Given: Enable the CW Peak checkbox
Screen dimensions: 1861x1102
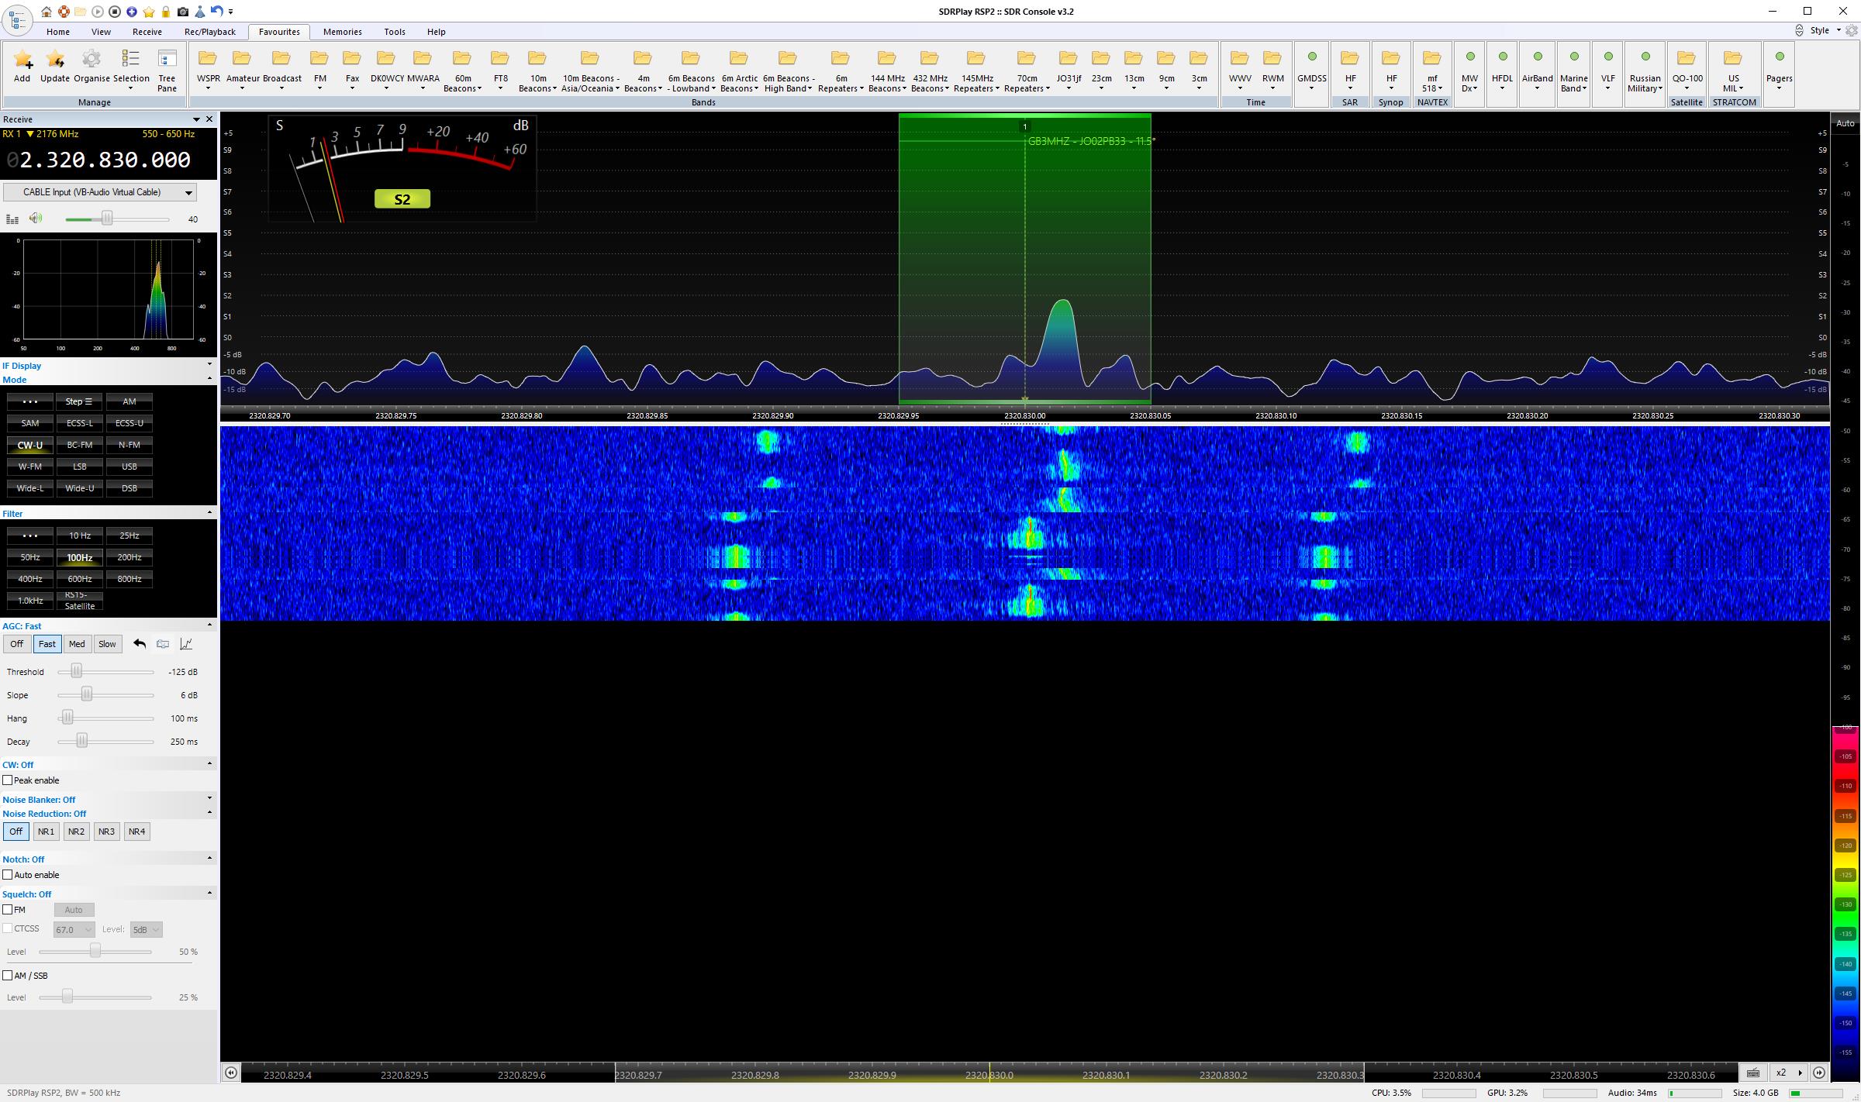Looking at the screenshot, I should [x=8, y=780].
